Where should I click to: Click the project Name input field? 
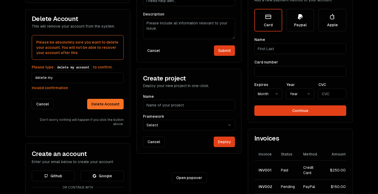click(189, 105)
